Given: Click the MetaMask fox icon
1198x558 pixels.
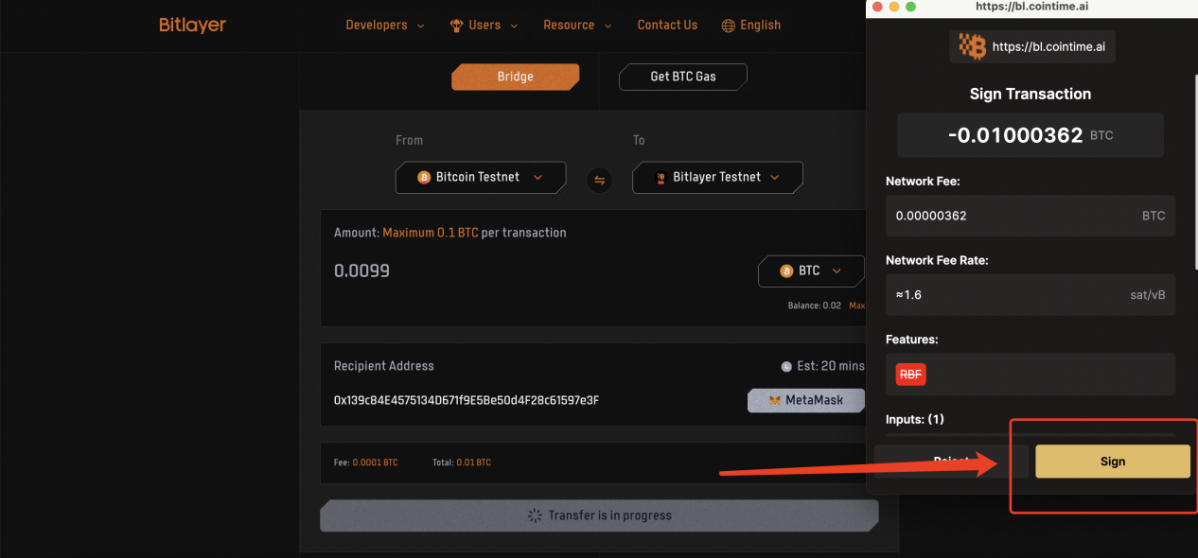Looking at the screenshot, I should [774, 400].
